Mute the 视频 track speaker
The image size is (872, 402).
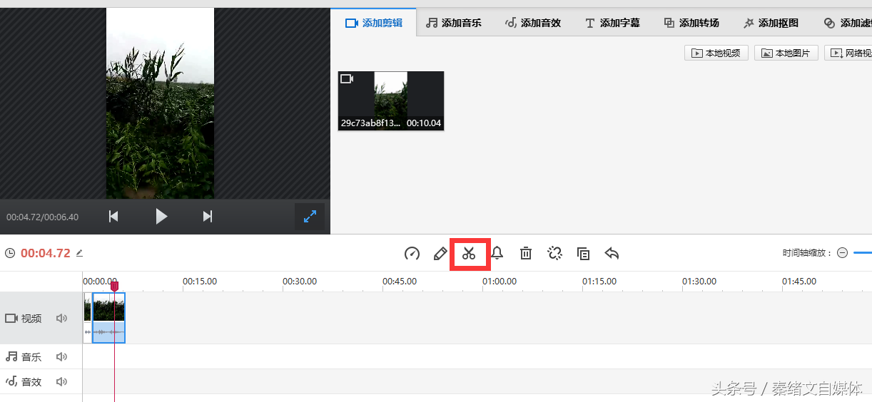tap(62, 319)
